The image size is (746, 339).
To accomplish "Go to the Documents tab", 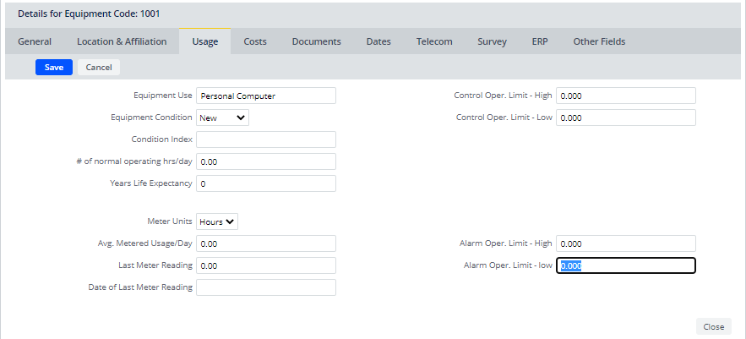I will pos(316,41).
